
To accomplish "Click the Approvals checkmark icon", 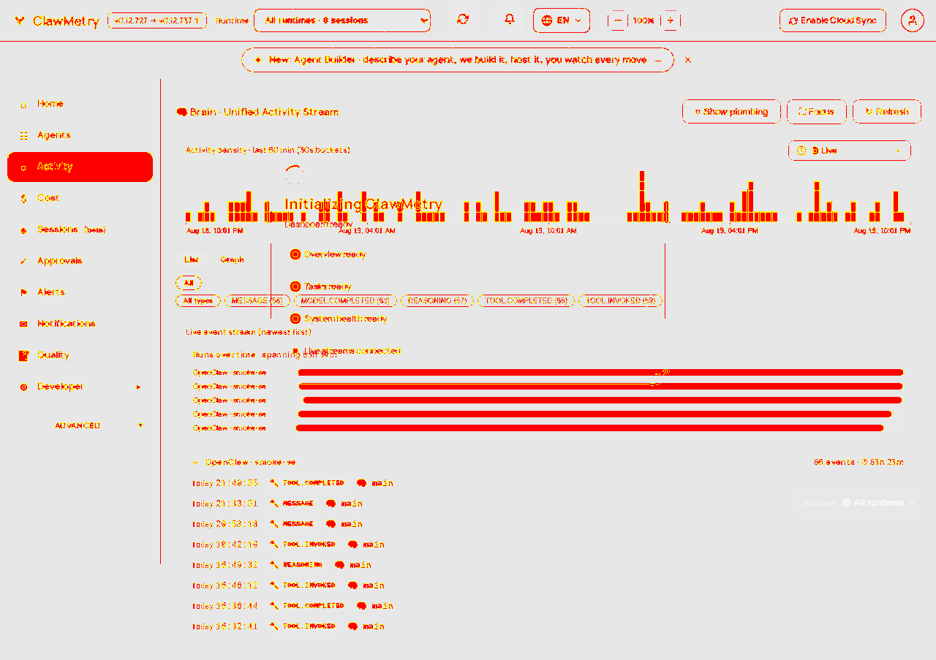I will [23, 262].
